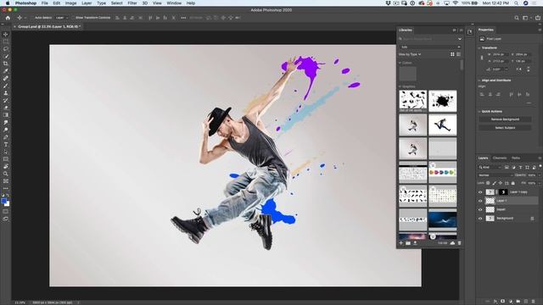
Task: Click the Libraries add content plus icon
Action: (401, 243)
